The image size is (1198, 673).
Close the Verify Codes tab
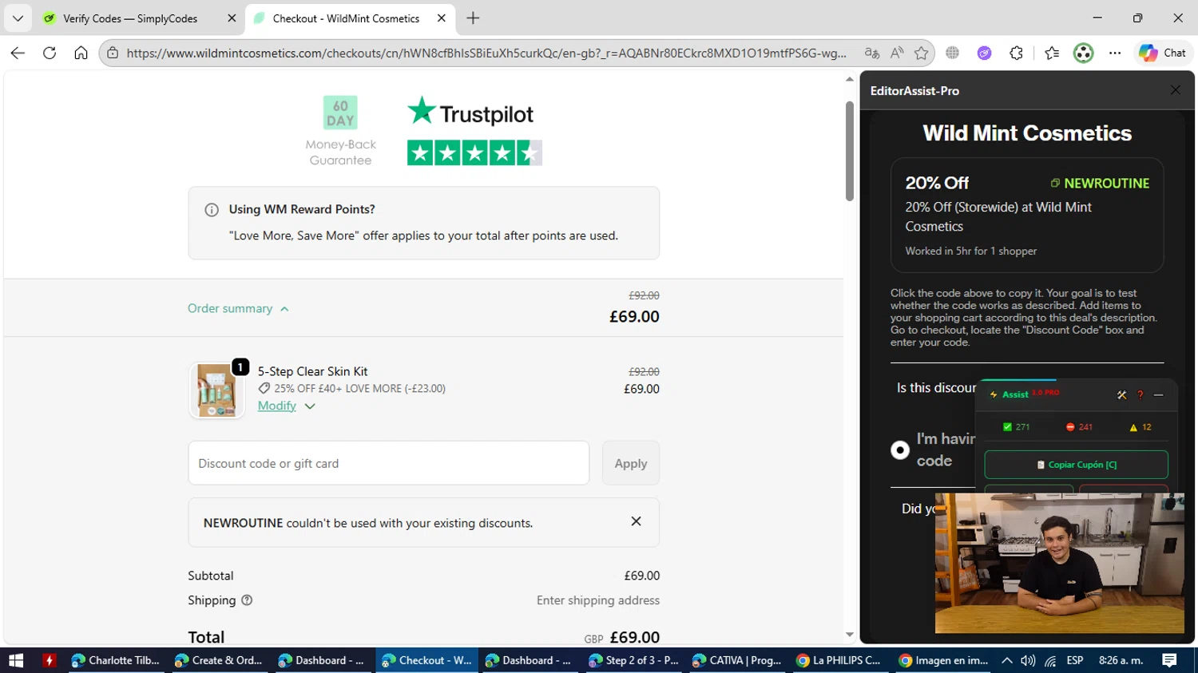pos(232,18)
